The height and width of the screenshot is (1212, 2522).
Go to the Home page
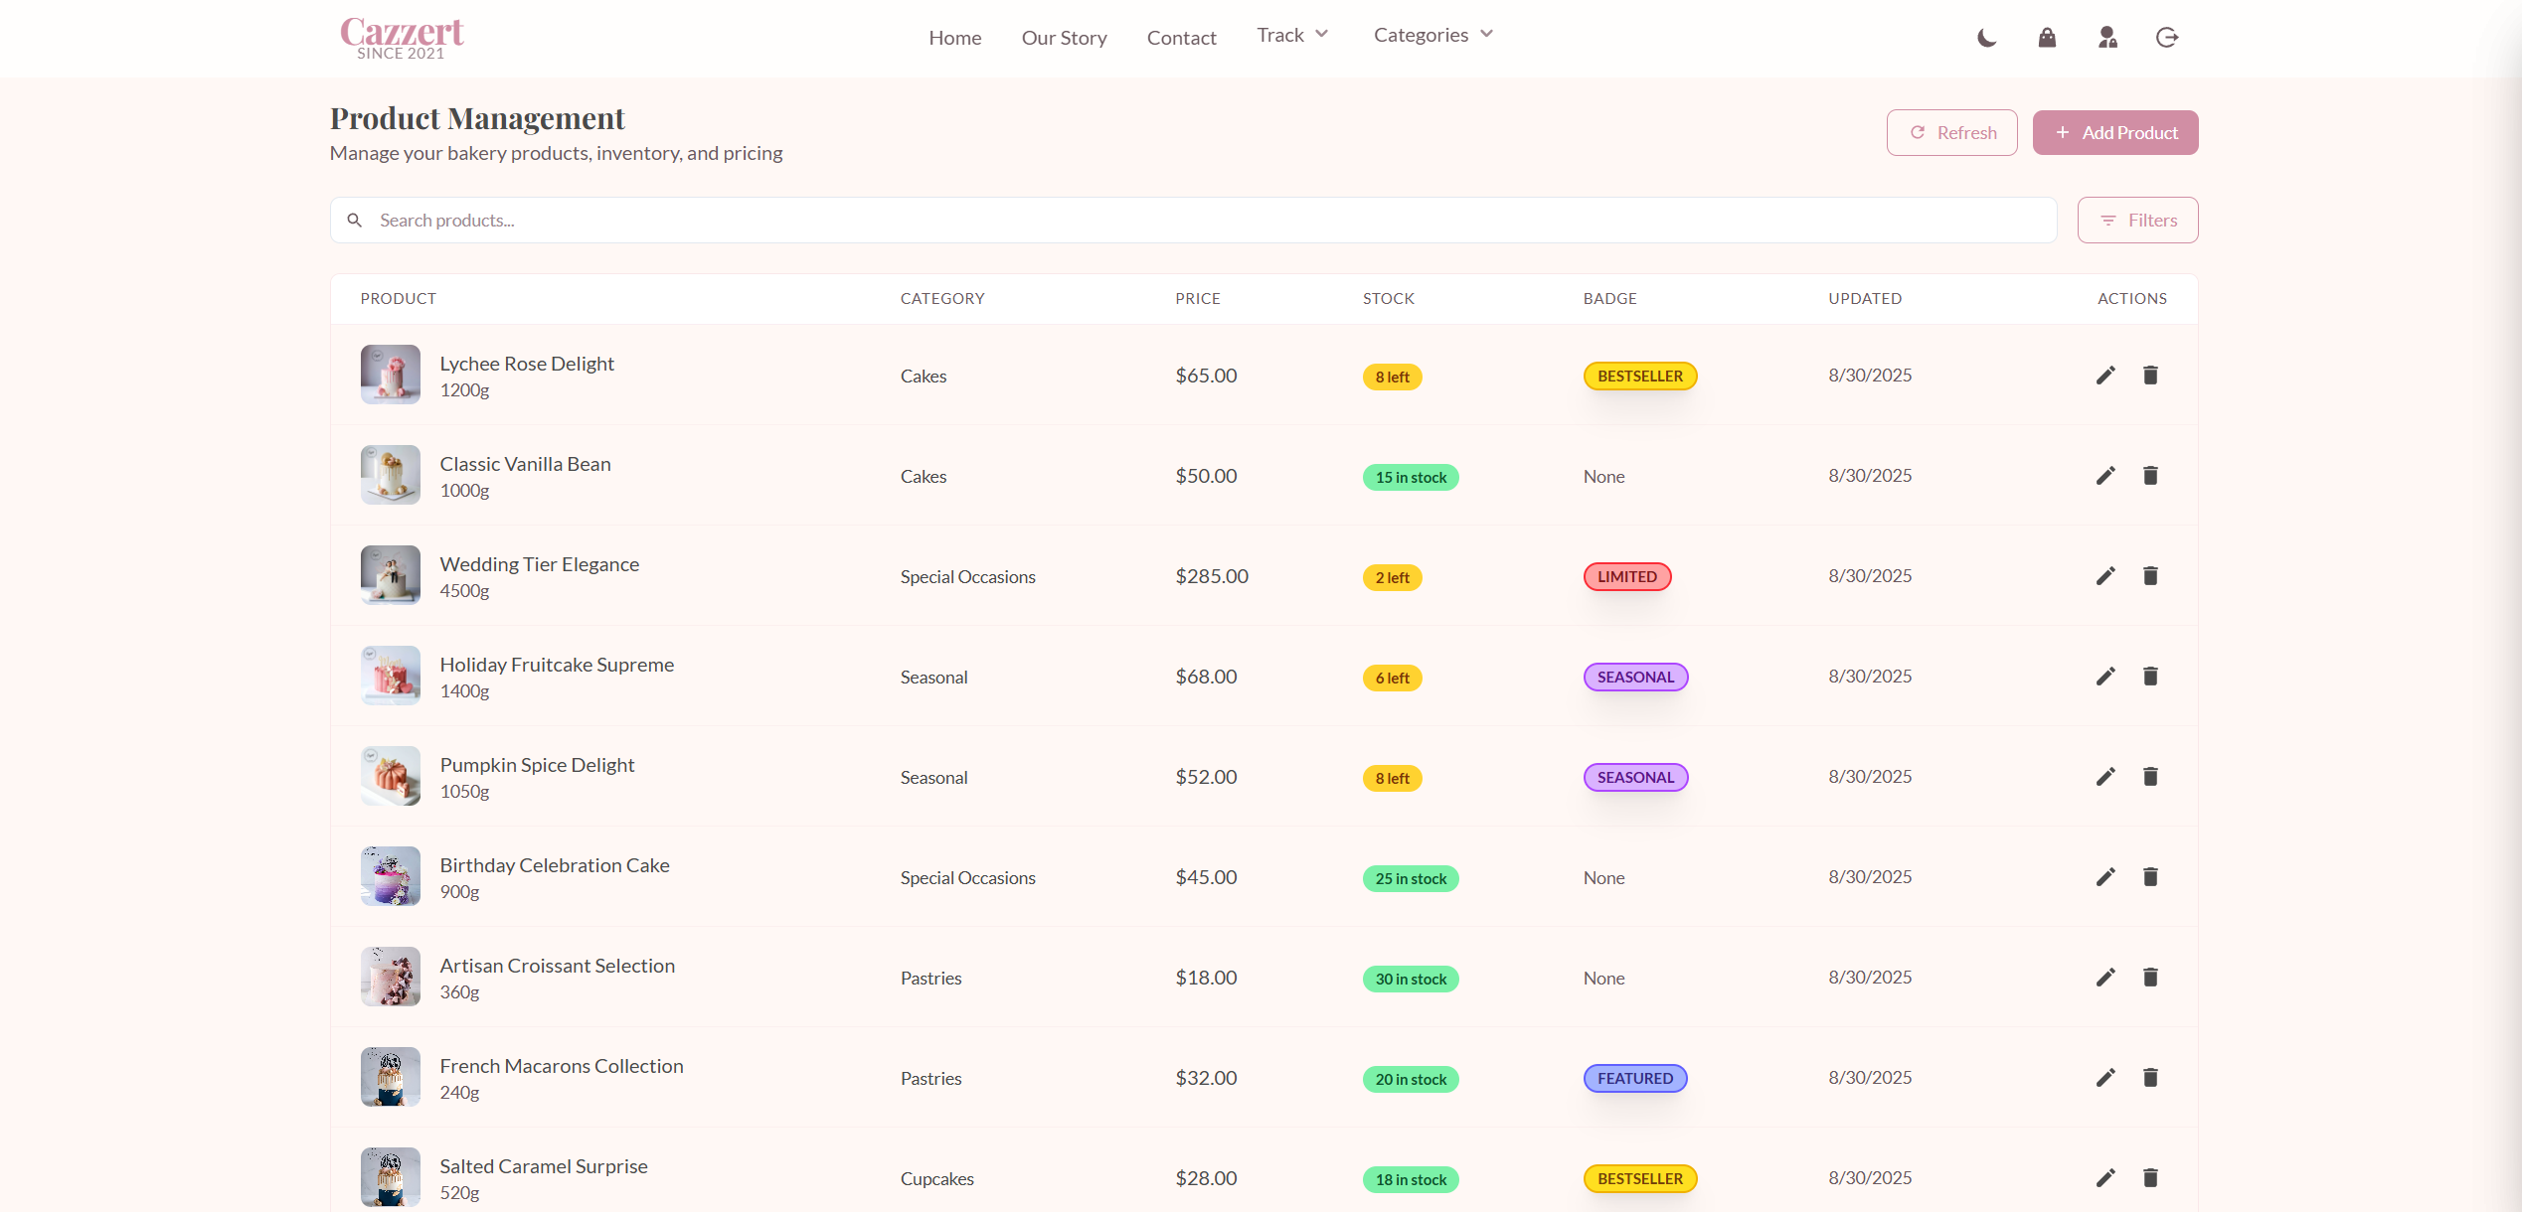click(x=954, y=38)
